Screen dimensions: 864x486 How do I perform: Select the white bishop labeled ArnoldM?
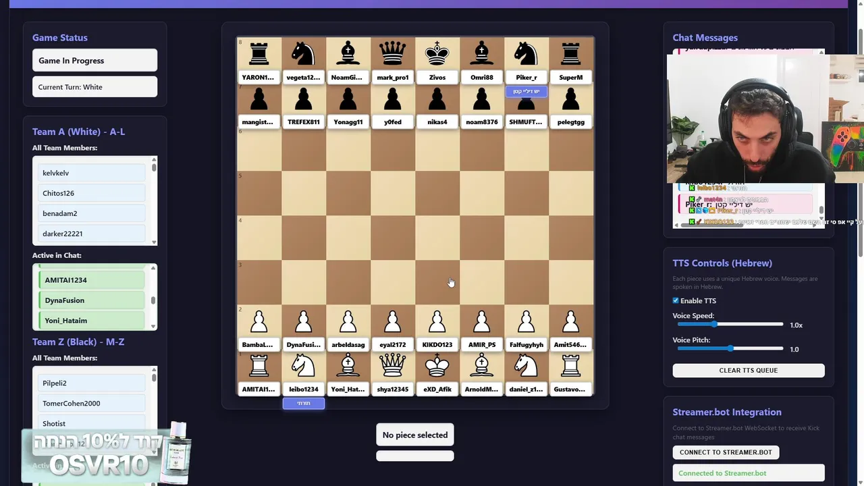point(481,366)
